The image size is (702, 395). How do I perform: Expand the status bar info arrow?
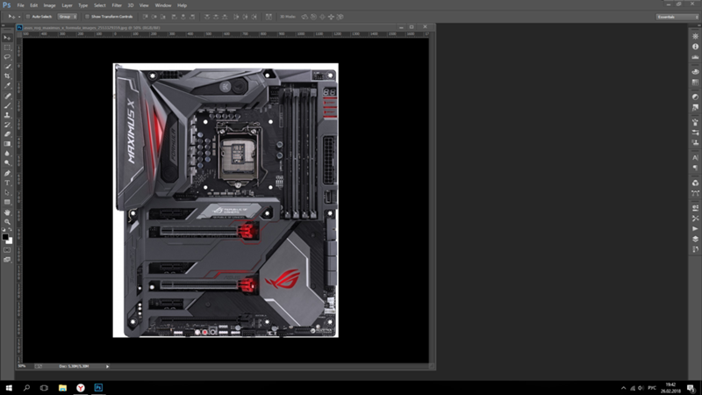coord(107,366)
